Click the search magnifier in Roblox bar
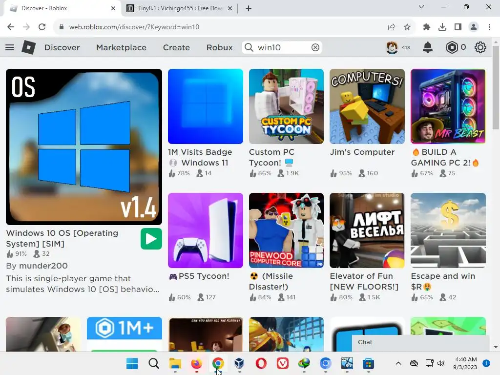 point(249,47)
